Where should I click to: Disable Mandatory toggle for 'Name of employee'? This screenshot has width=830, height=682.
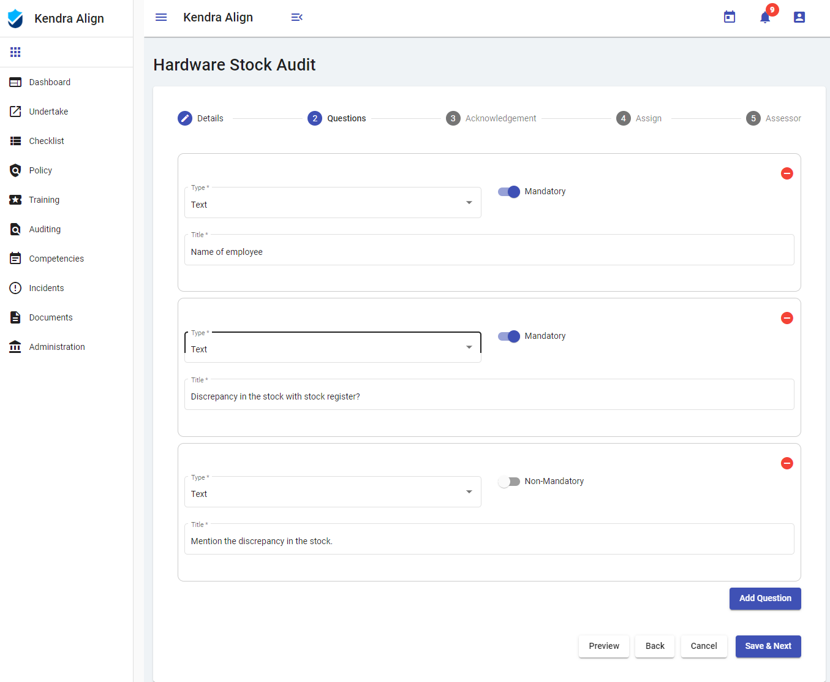click(508, 192)
